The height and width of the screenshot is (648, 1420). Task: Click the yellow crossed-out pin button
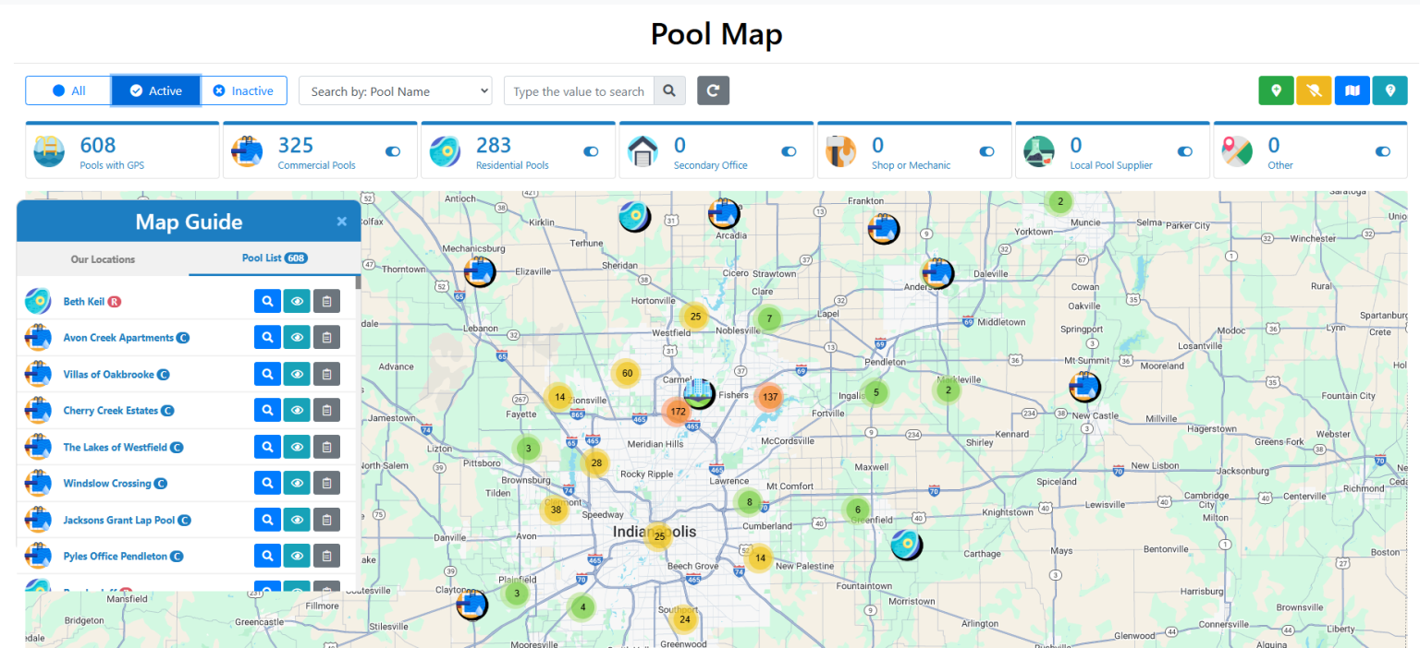1314,90
